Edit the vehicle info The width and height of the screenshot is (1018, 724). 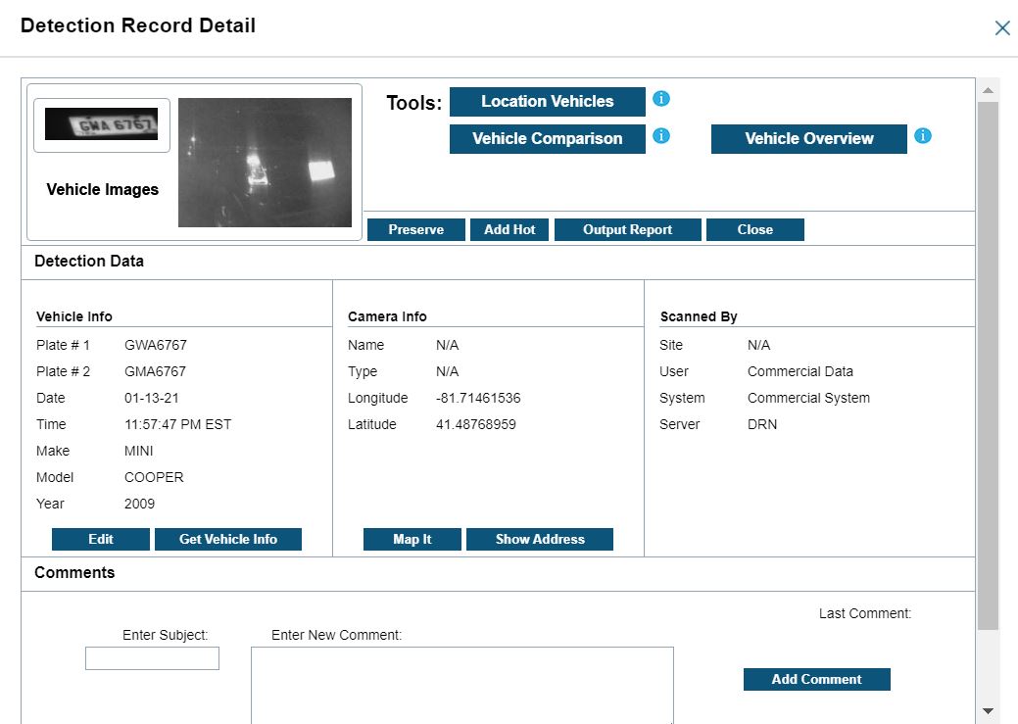101,539
